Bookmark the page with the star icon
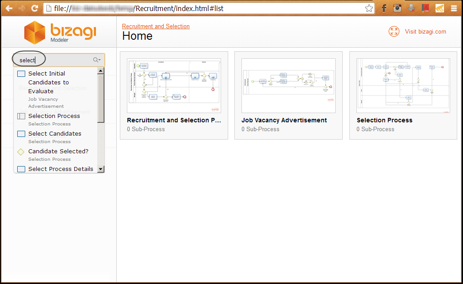 point(369,8)
